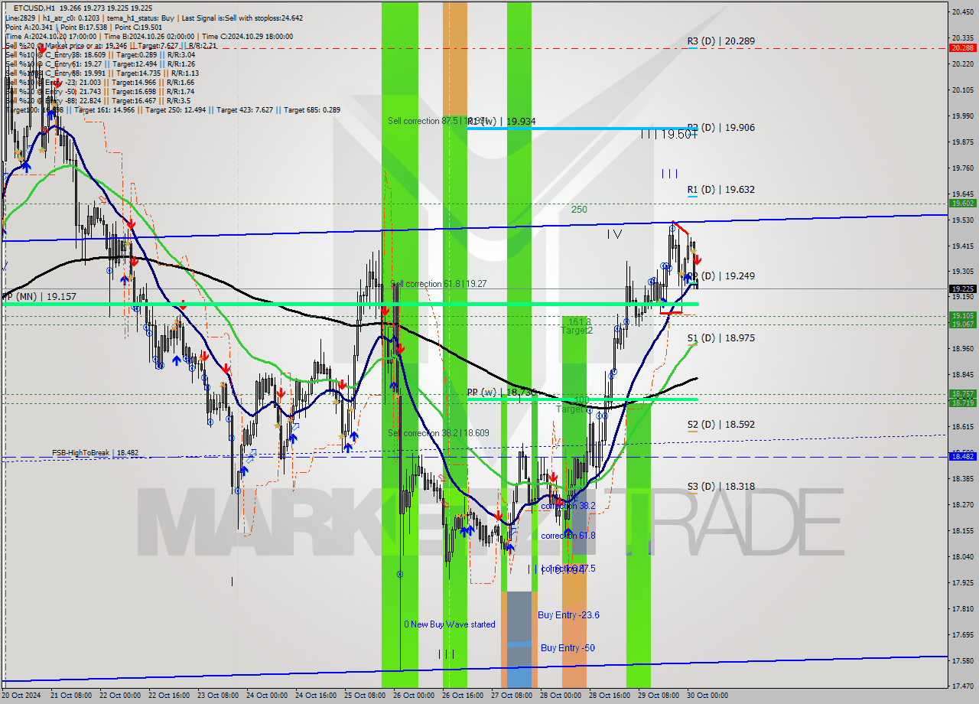Select the 28 Oct 16:00 time axis label
The height and width of the screenshot is (704, 979).
point(609,696)
